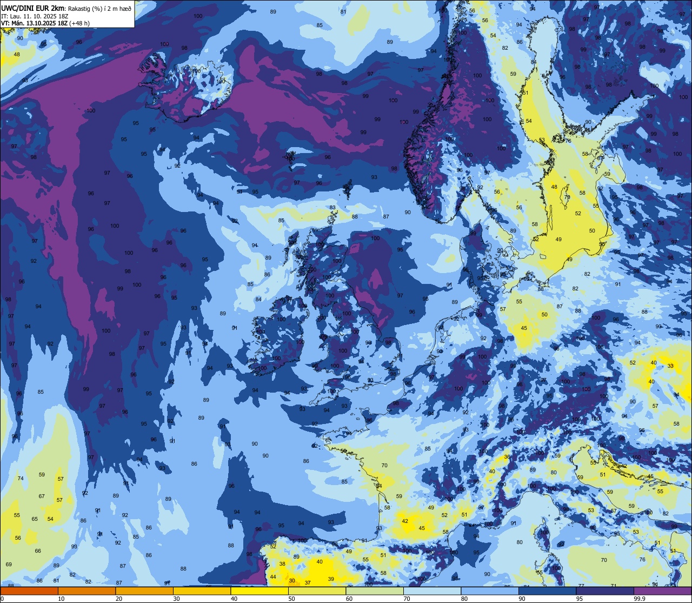Click the legend tick label "10"

click(61, 599)
